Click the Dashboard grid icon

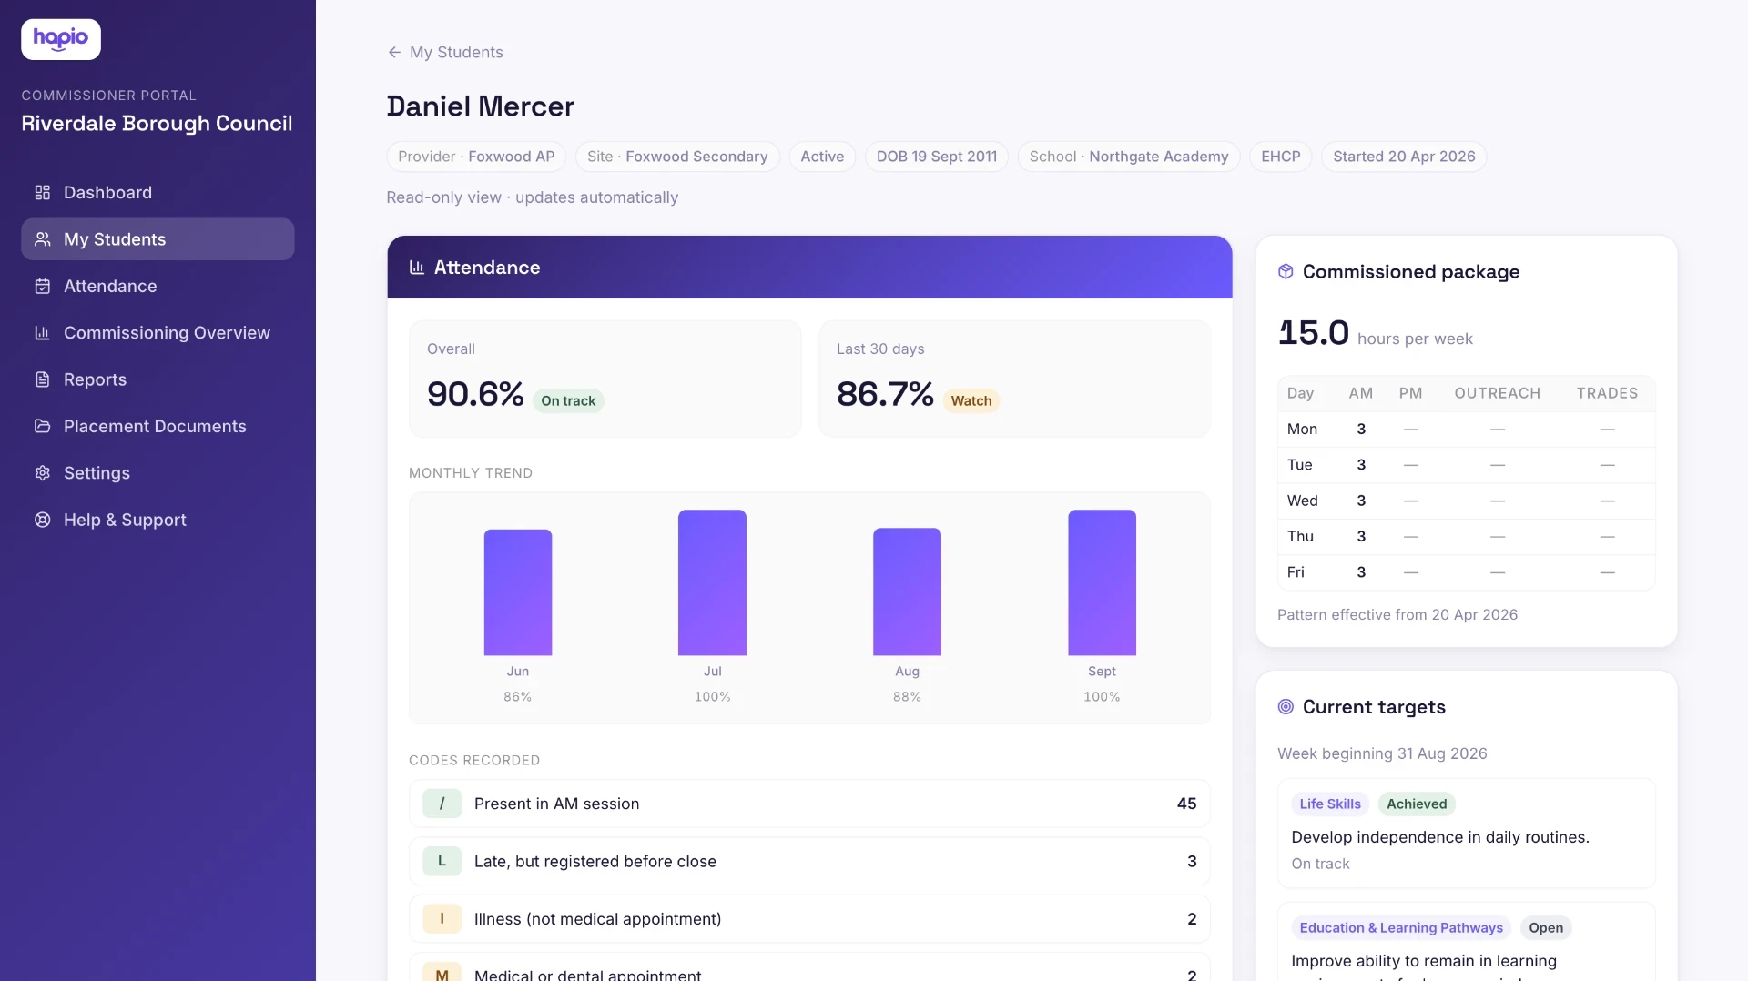[x=42, y=192]
